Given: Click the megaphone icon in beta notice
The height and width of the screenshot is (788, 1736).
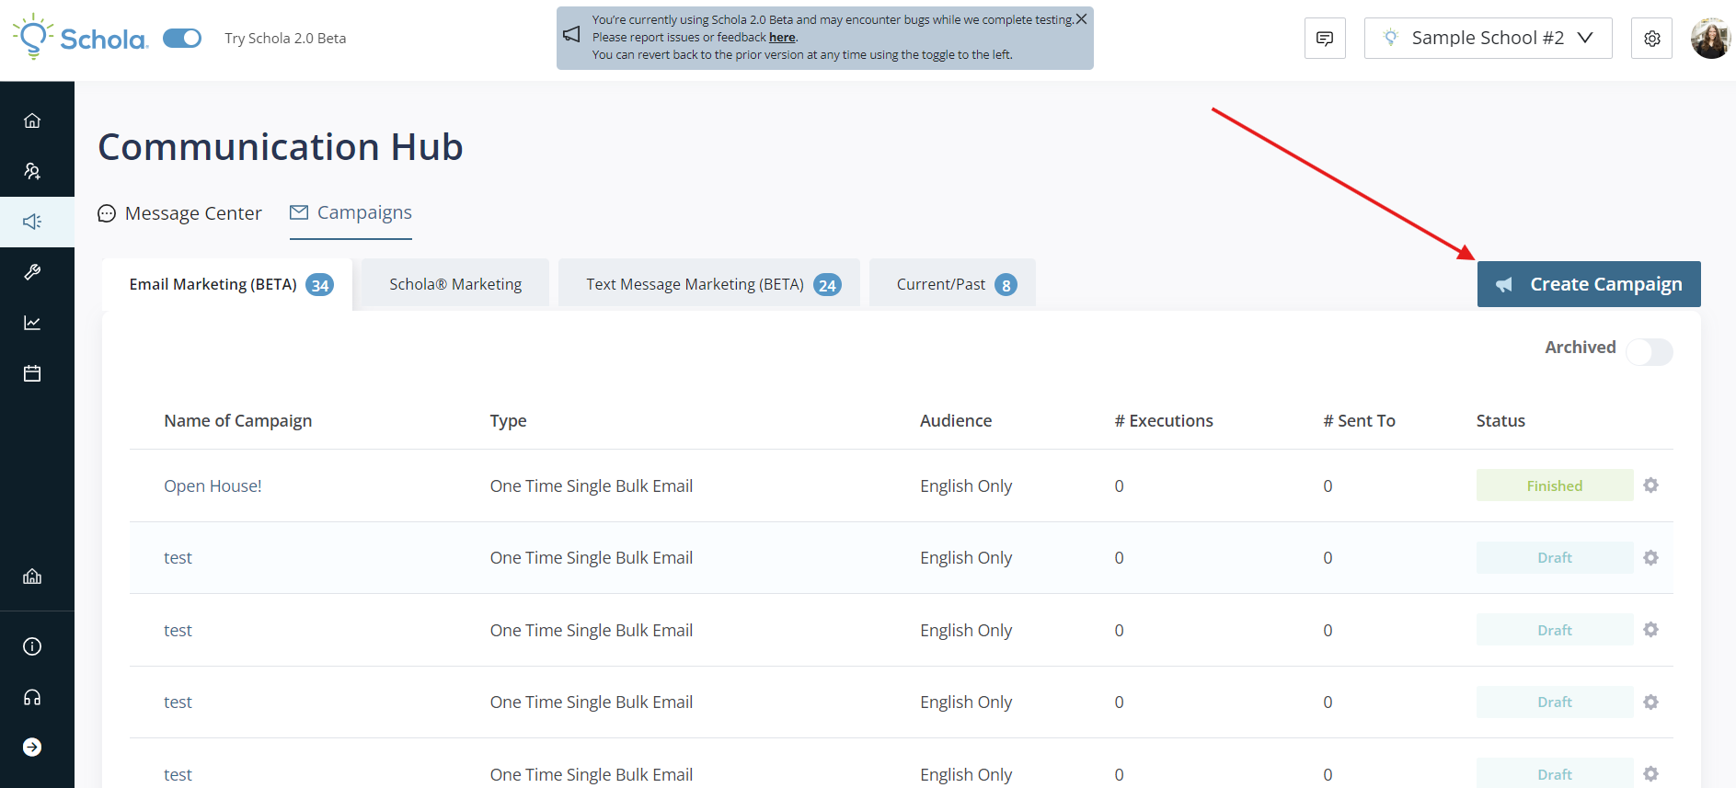Looking at the screenshot, I should point(571,34).
